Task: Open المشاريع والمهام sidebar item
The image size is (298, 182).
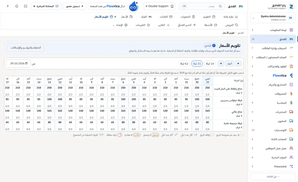Action: tap(273, 84)
